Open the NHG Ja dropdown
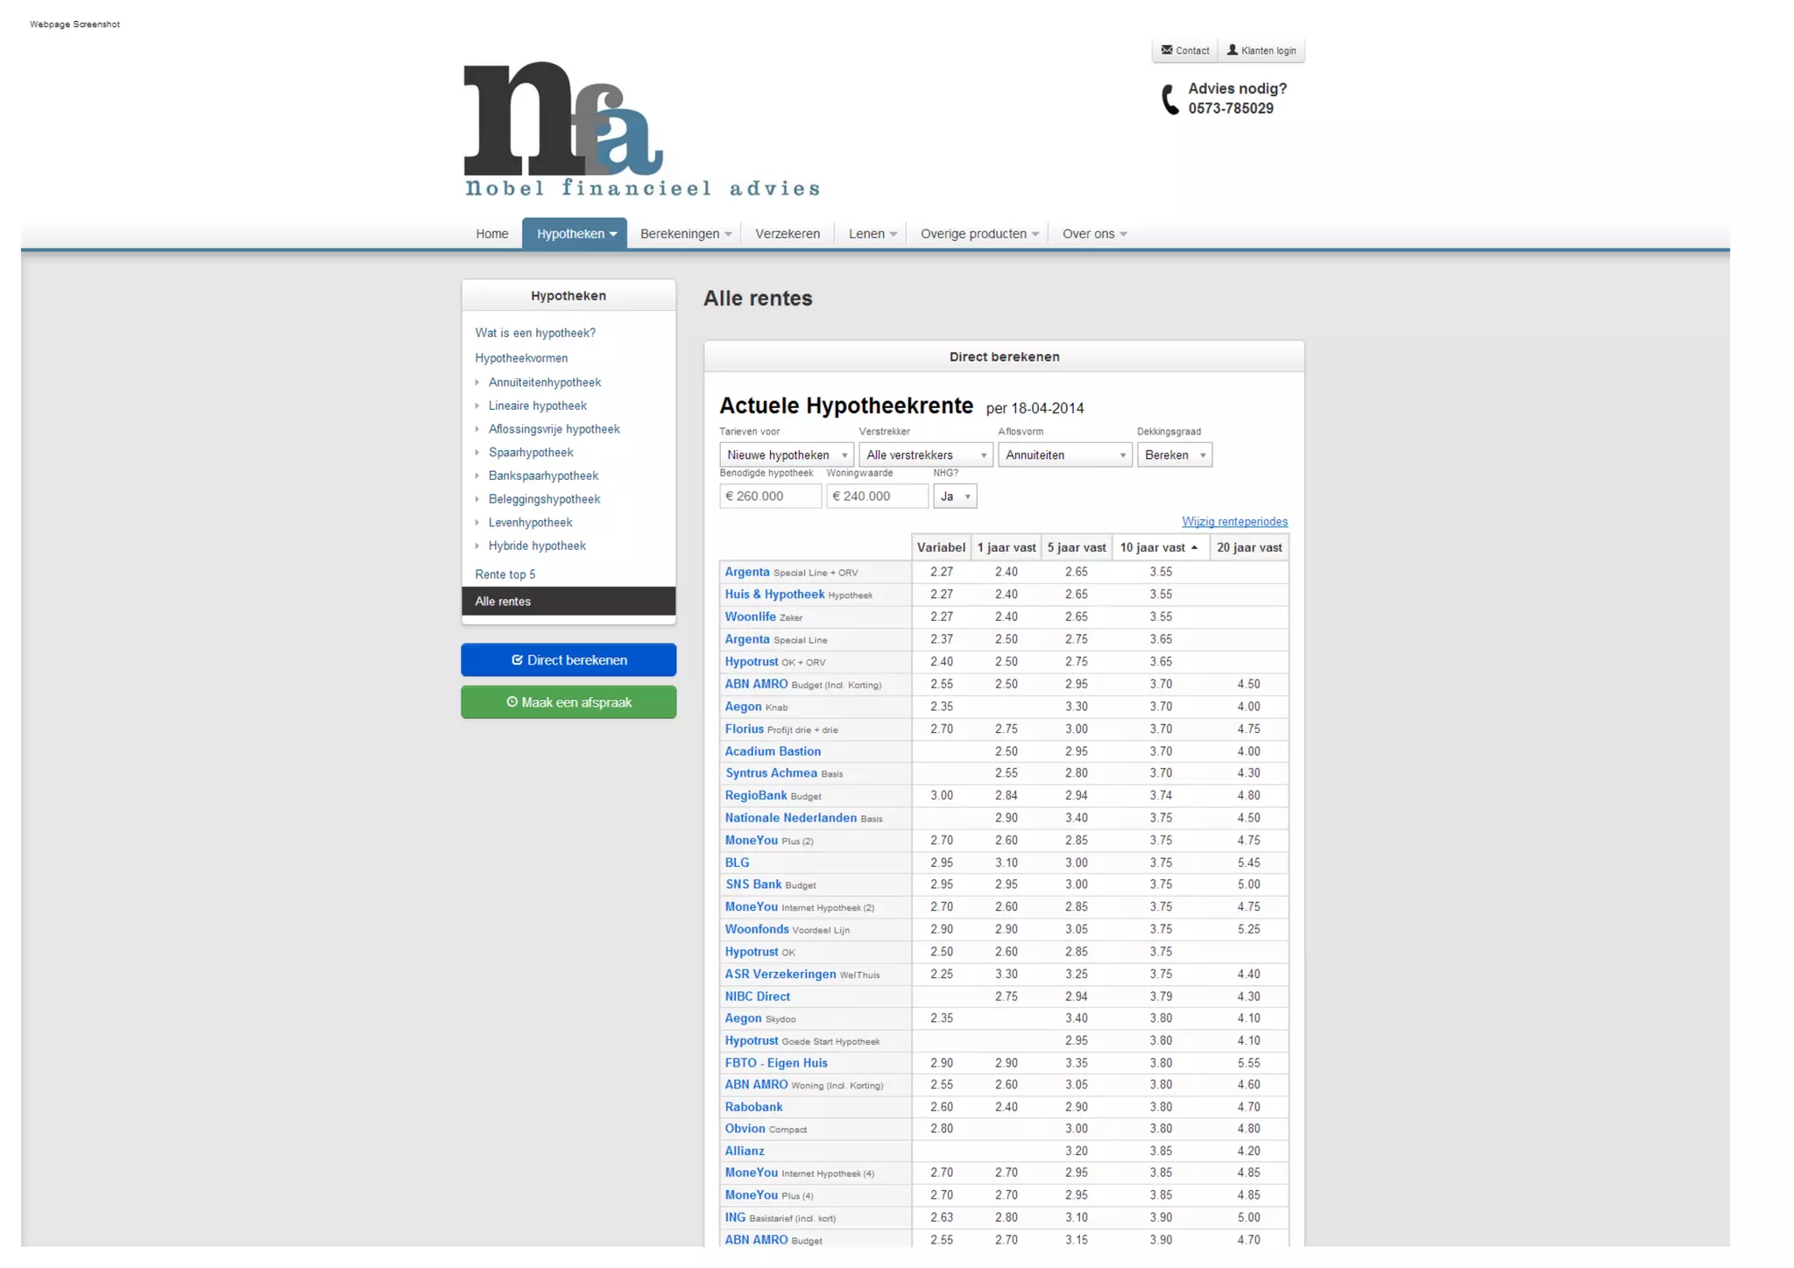Viewport: 1794px width, 1268px height. [x=955, y=497]
